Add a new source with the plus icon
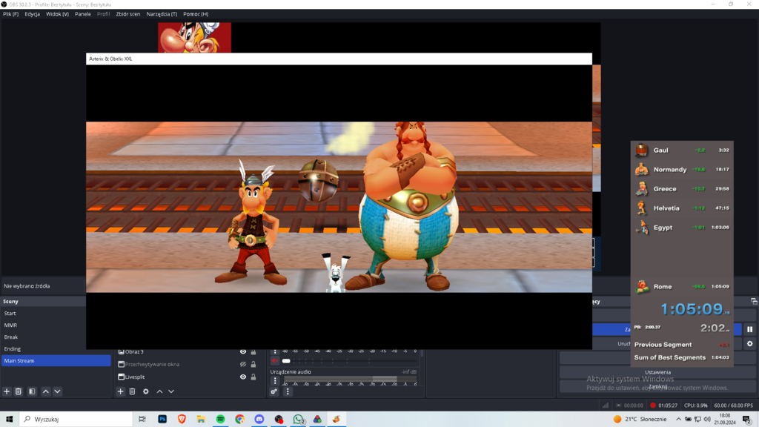This screenshot has height=427, width=759. coord(121,391)
